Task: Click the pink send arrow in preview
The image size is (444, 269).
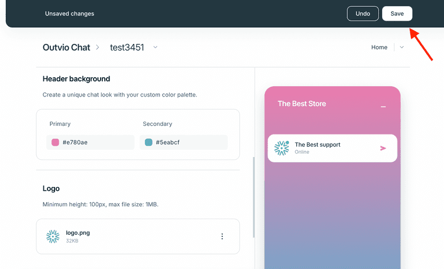Action: coord(383,148)
